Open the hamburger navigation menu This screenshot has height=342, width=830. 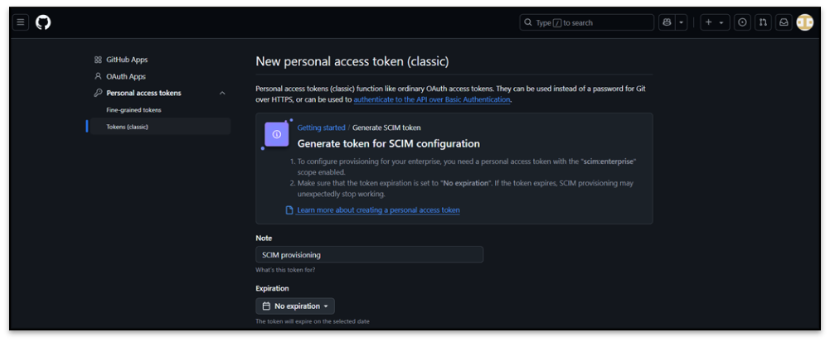pos(21,22)
